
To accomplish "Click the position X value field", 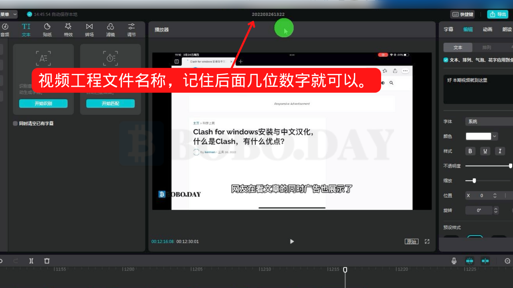I will point(482,196).
